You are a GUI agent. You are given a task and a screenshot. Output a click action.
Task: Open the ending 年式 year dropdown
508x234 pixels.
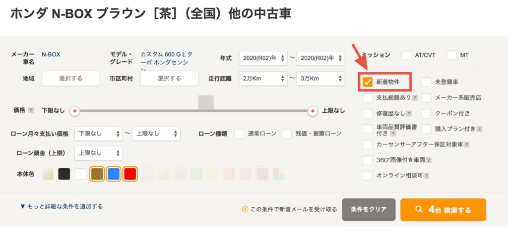[x=321, y=58]
